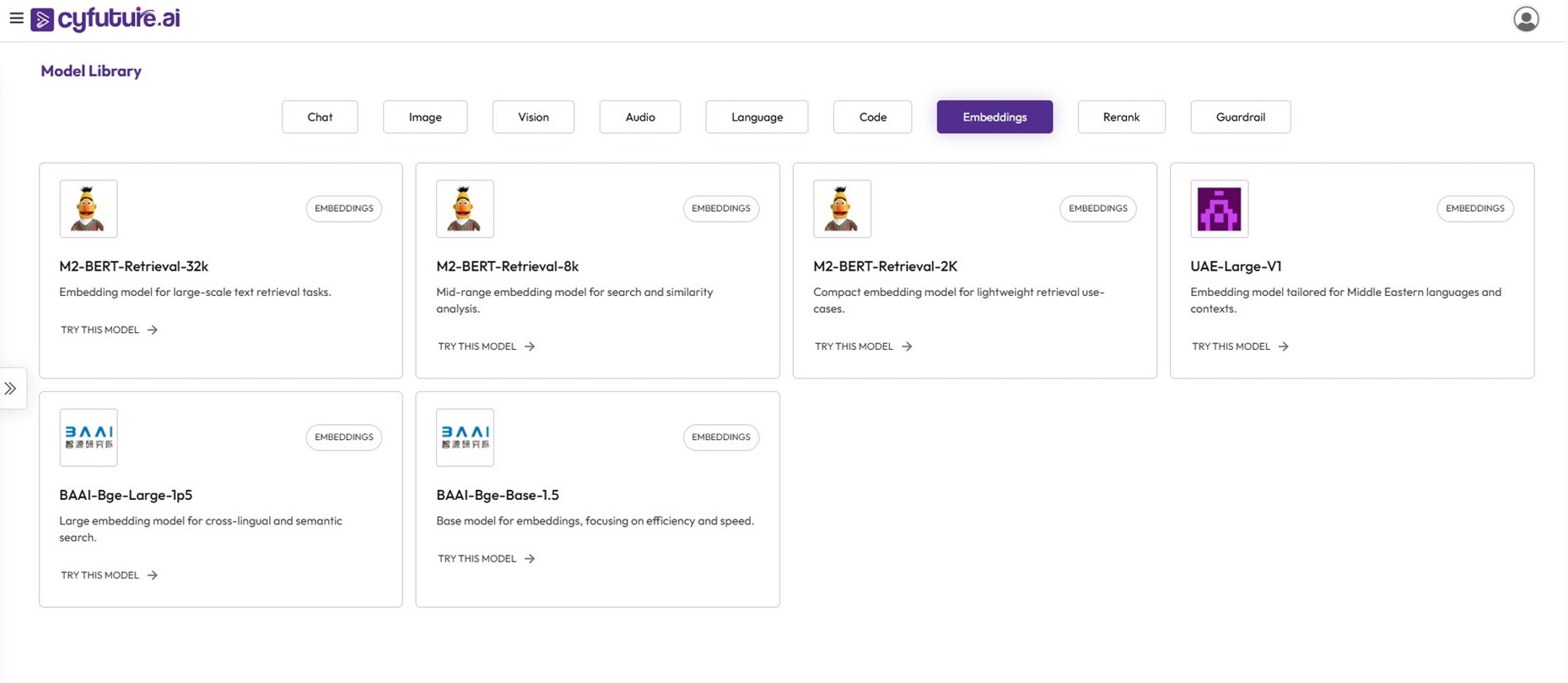
Task: Click the BAAI-Bge-Large-1p5 logo thumbnail
Action: [89, 438]
